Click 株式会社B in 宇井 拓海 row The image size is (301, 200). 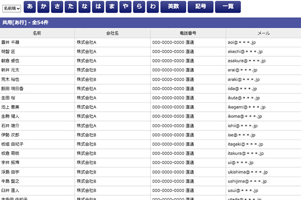(x=87, y=162)
